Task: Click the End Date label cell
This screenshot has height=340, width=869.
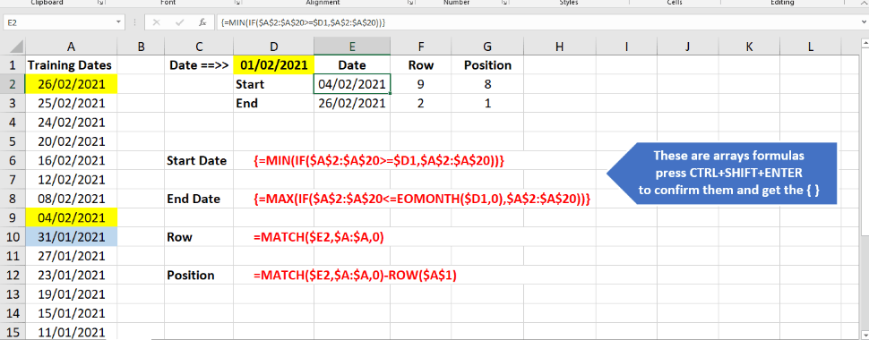Action: [x=199, y=199]
